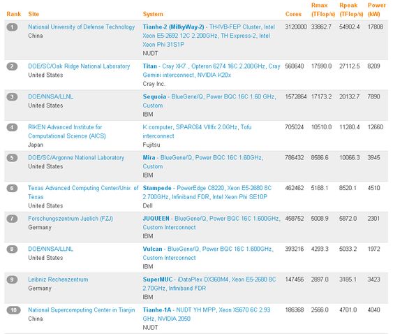Image resolution: width=393 pixels, height=334 pixels.
Task: Select the cores value 147456
Action: click(x=295, y=279)
